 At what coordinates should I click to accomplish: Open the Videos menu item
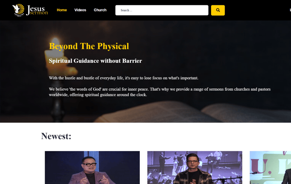point(80,10)
